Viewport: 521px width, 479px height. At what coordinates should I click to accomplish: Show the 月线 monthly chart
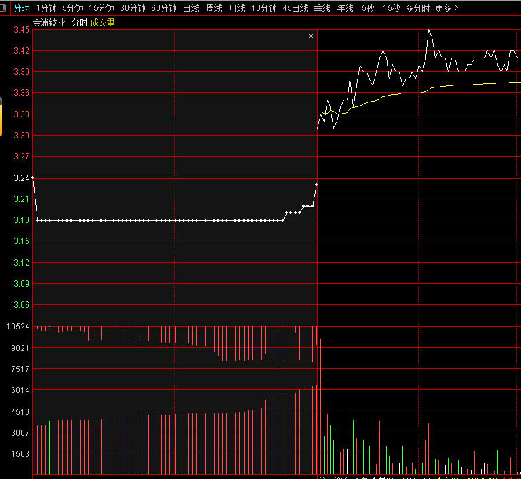(237, 8)
